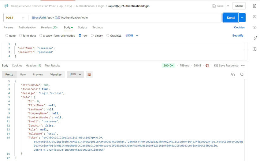The width and height of the screenshot is (260, 162).
Task: Search the response body with magnifier icon
Action: point(242,74)
